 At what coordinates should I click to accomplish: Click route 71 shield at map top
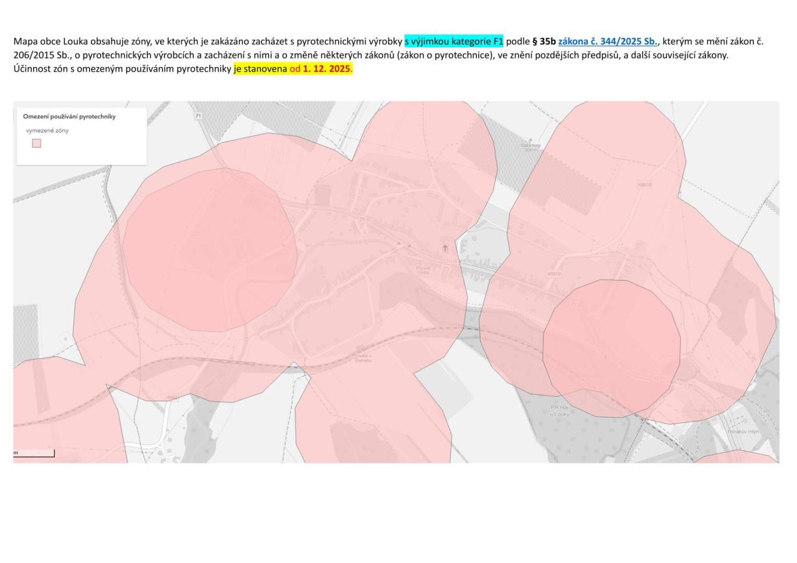pos(198,116)
